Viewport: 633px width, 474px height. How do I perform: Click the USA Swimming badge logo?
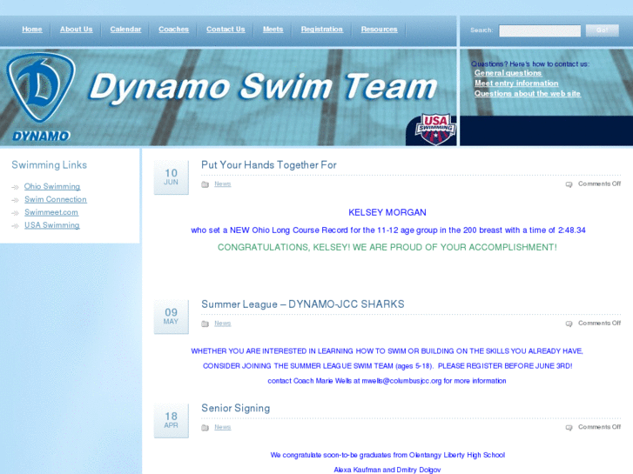click(x=435, y=129)
